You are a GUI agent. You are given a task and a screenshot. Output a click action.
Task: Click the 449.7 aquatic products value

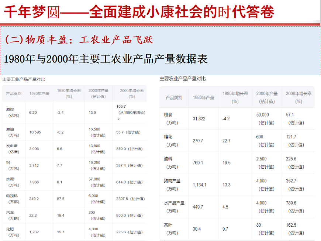(x=198, y=207)
